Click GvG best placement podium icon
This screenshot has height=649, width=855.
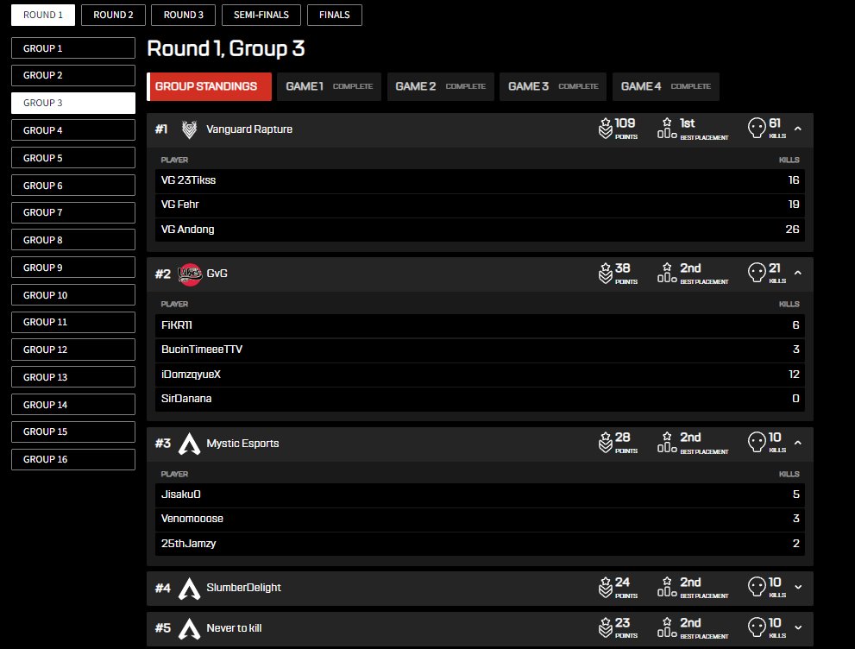[x=667, y=274]
